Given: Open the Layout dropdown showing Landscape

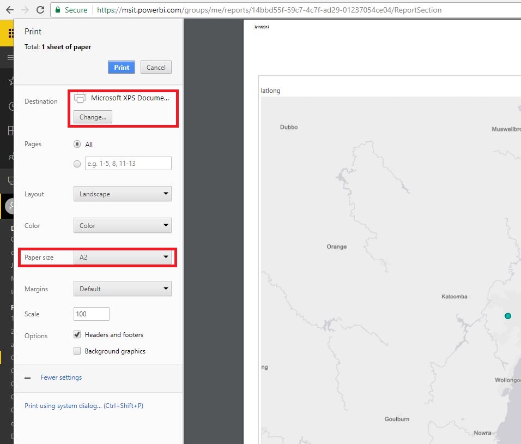Looking at the screenshot, I should click(x=123, y=194).
